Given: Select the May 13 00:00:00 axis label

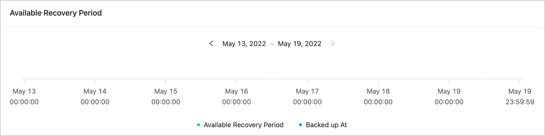Looking at the screenshot, I should (24, 96).
